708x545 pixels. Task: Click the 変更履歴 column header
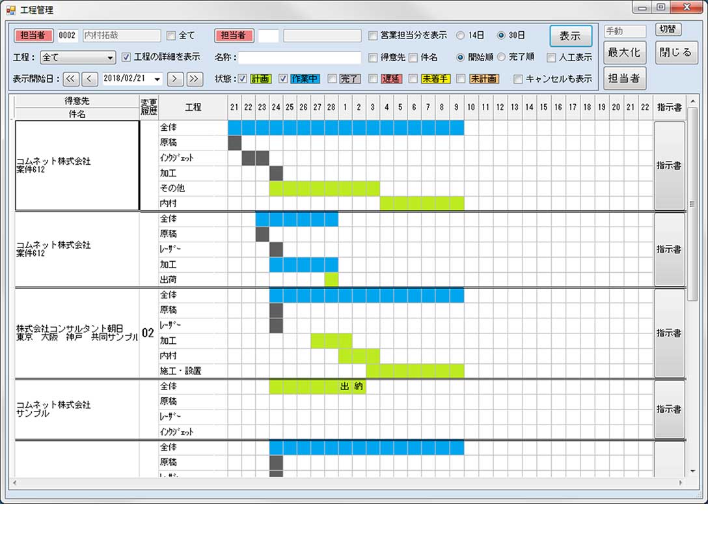coord(148,107)
